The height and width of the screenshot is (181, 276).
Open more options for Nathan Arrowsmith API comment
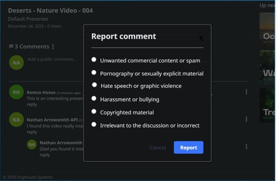tap(246, 119)
